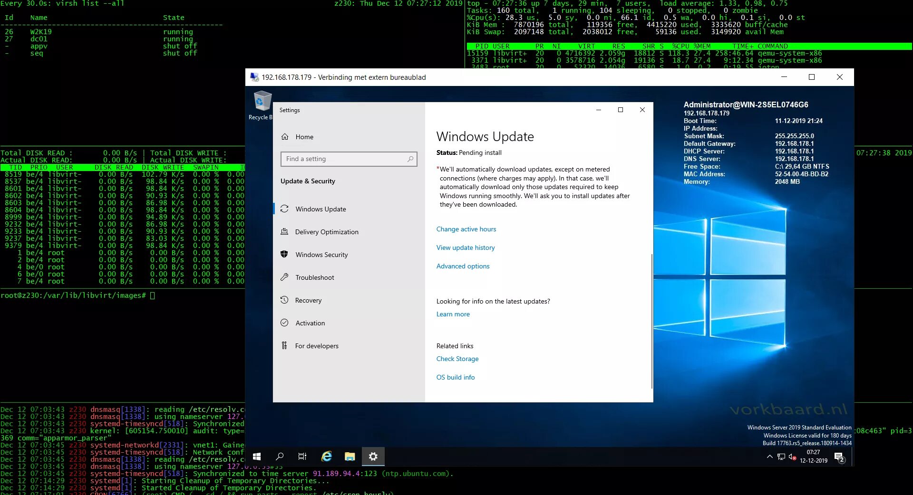The height and width of the screenshot is (495, 913).
Task: Click the Home icon in Settings
Action: (x=285, y=137)
